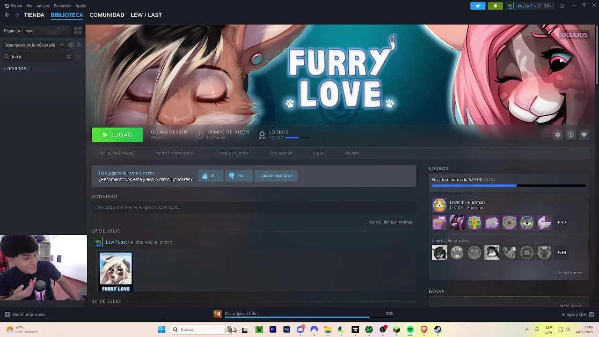Sort library by recent activity clock

pyautogui.click(x=71, y=45)
